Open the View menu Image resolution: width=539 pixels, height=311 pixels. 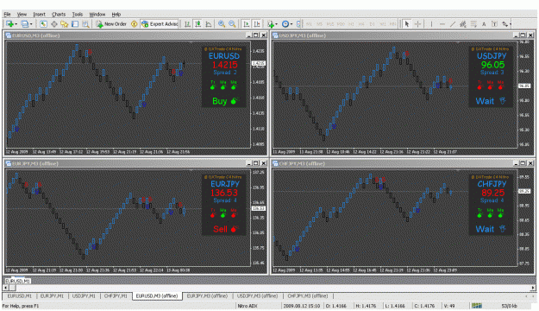(22, 14)
